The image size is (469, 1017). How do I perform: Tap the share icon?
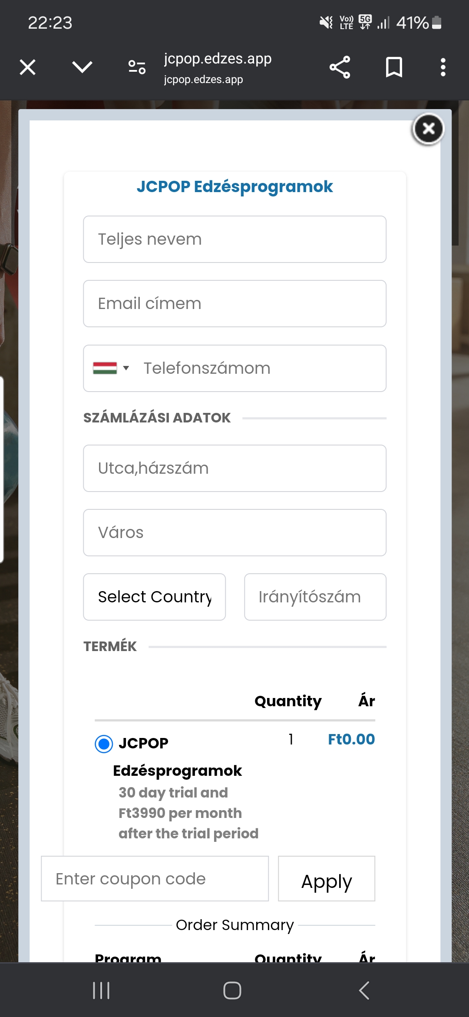340,67
